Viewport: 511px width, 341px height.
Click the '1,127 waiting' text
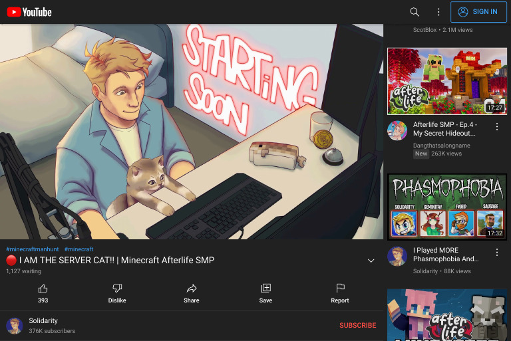23,271
